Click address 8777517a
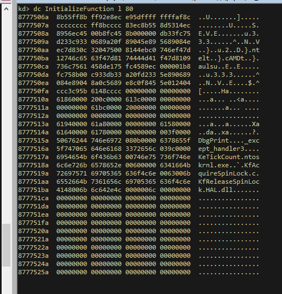Screen dimensions: 282x294 coord(33,157)
